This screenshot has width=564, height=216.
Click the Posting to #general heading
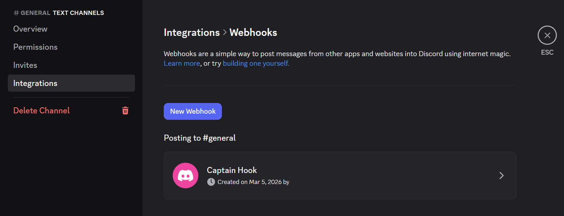click(200, 138)
